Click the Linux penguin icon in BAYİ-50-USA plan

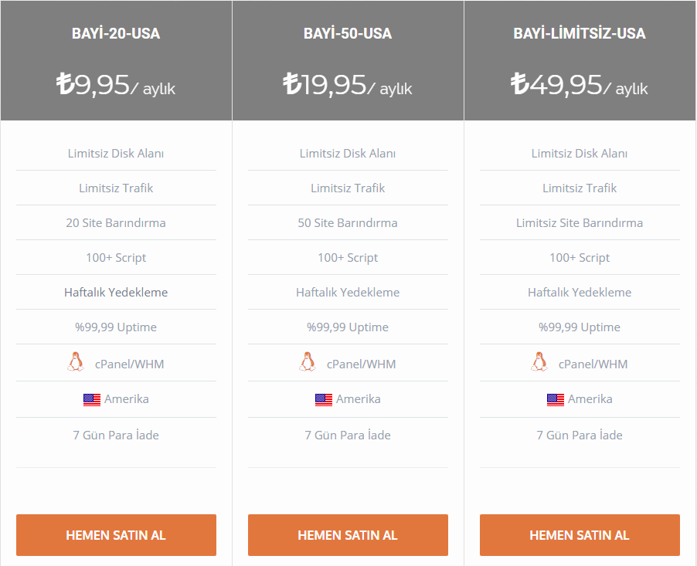coord(308,361)
